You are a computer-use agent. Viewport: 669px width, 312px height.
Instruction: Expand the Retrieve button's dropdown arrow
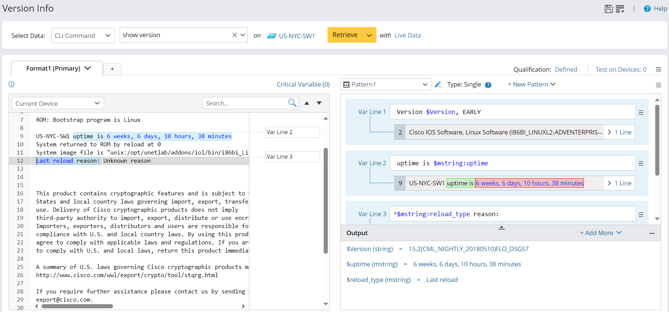(369, 35)
